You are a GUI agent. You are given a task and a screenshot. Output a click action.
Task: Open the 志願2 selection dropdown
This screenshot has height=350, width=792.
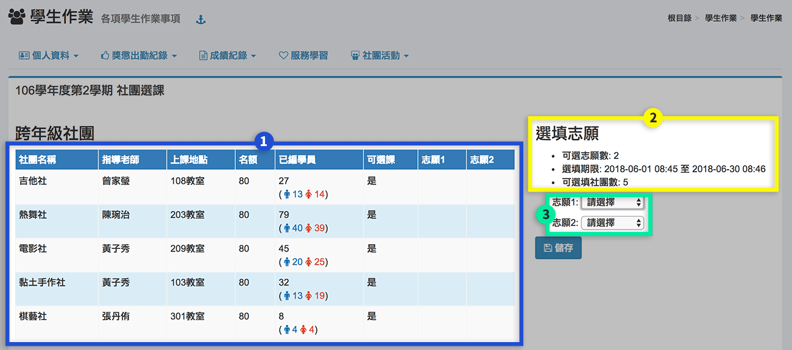[612, 223]
